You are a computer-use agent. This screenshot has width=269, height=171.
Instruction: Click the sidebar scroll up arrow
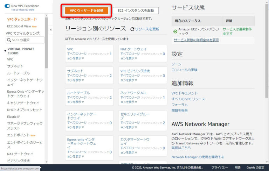click(47, 16)
